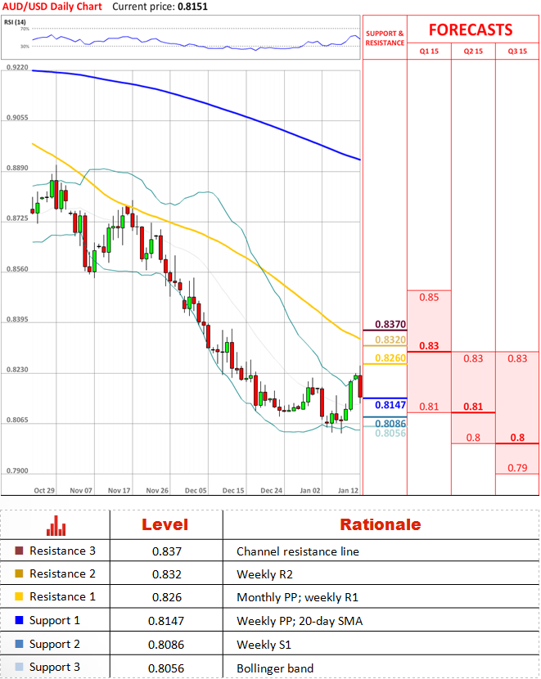Select the Support 3 row label
Screen dimensions: 541x679
click(x=55, y=668)
